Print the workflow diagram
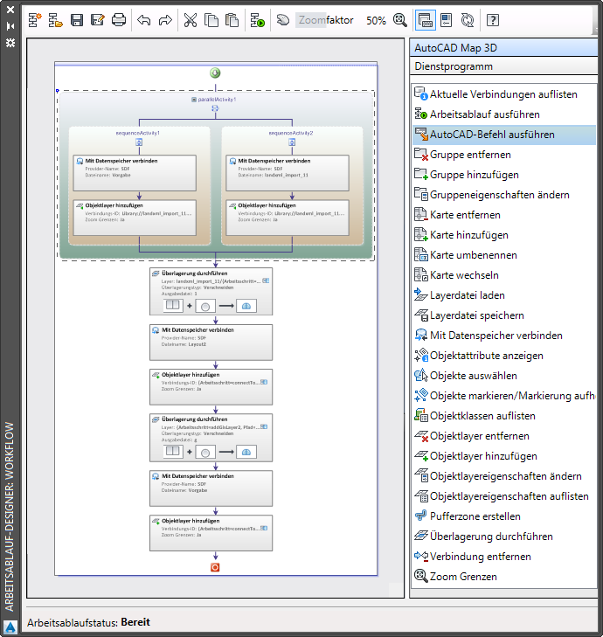Image resolution: width=603 pixels, height=637 pixels. point(119,20)
